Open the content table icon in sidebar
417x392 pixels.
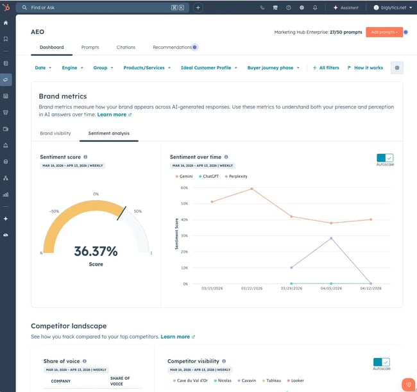pyautogui.click(x=6, y=96)
